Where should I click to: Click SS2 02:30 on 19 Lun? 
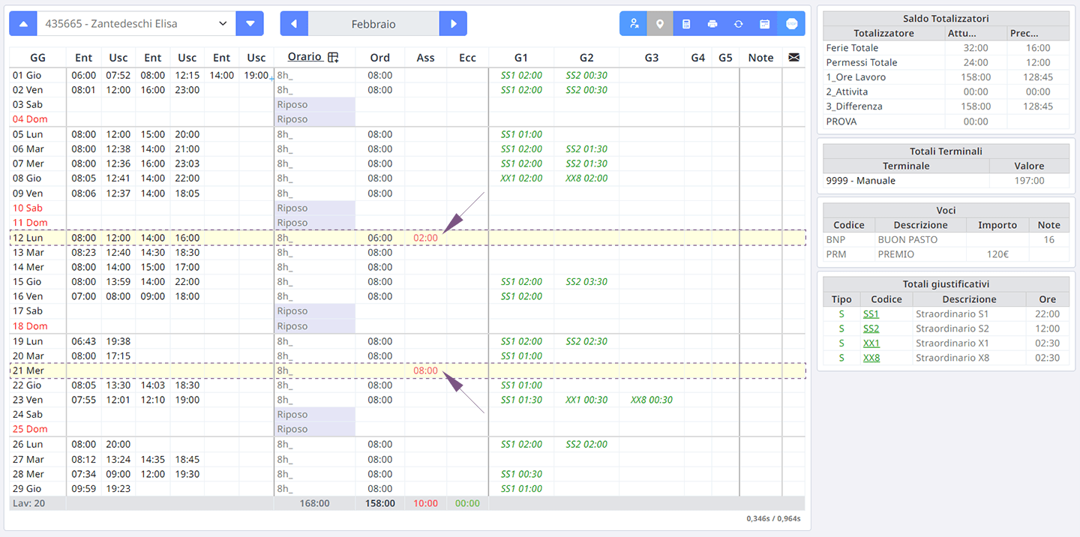point(586,341)
